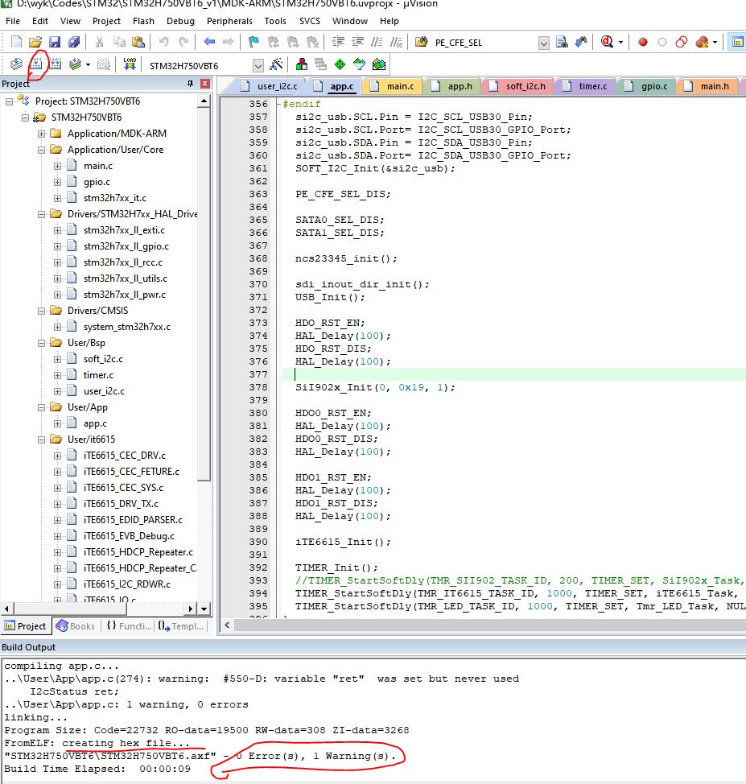Image resolution: width=746 pixels, height=784 pixels.
Task: Start debug session with red d icon
Action: point(607,42)
